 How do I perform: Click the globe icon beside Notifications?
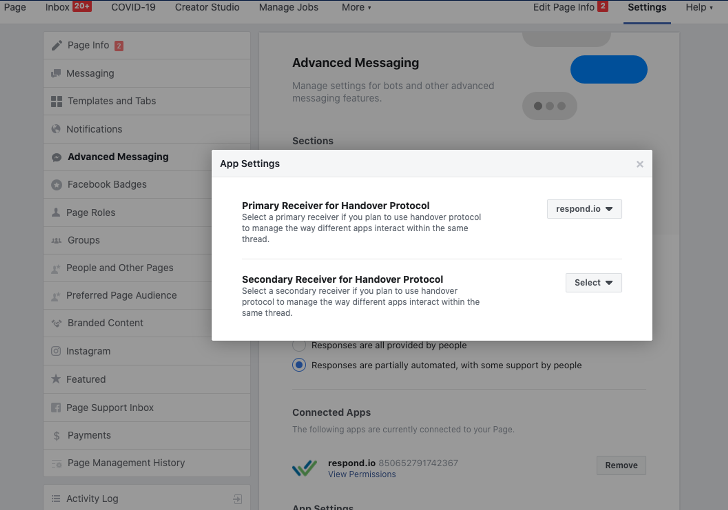click(x=56, y=129)
